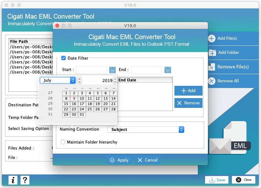Click the Add button in date filter
Image resolution: width=261 pixels, height=188 pixels.
click(x=188, y=91)
